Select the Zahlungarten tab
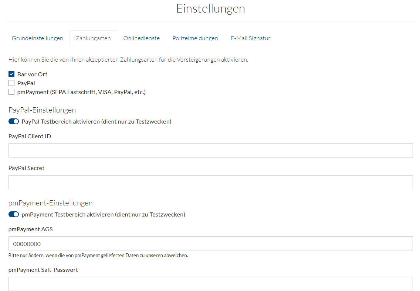 pyautogui.click(x=93, y=38)
